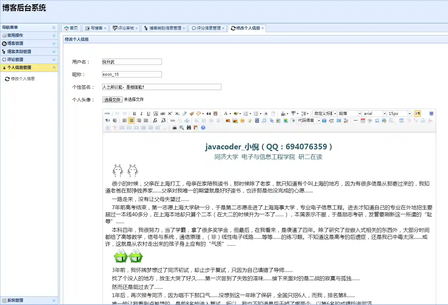Image resolution: width=448 pixels, height=305 pixels.
Task: Insert an image from the editor toolbar
Action: pyautogui.click(x=227, y=121)
